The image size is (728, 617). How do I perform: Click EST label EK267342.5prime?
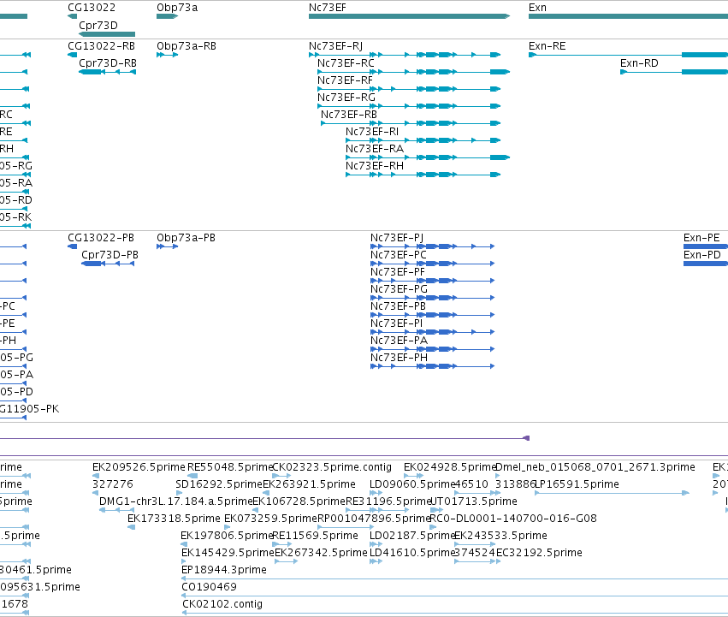(321, 553)
